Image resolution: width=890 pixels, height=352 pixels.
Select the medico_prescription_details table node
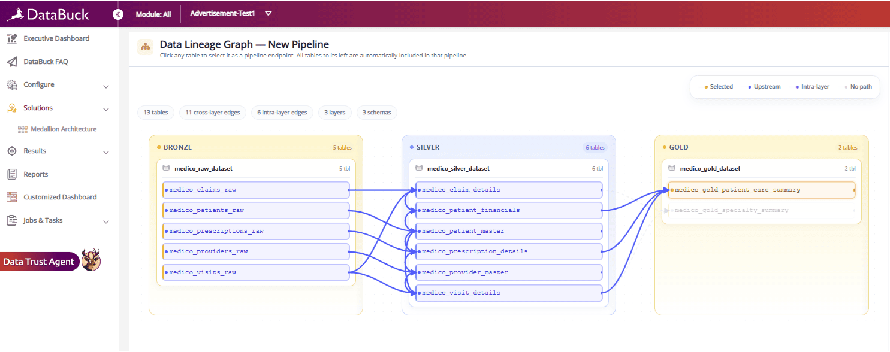coord(509,251)
